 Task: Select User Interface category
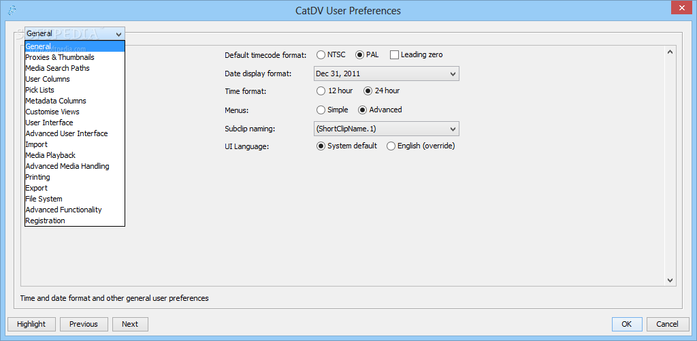click(75, 123)
